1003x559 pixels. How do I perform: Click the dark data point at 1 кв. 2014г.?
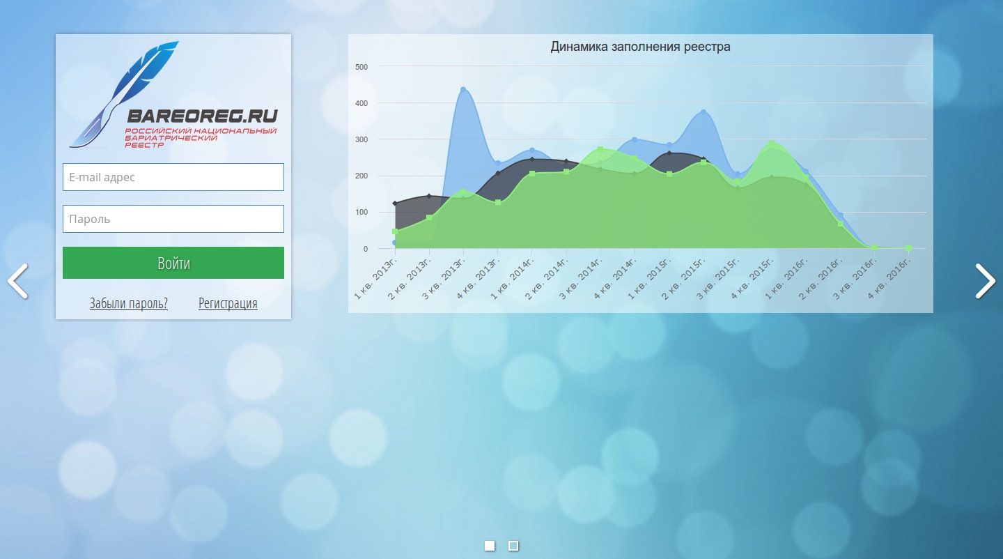[x=532, y=160]
